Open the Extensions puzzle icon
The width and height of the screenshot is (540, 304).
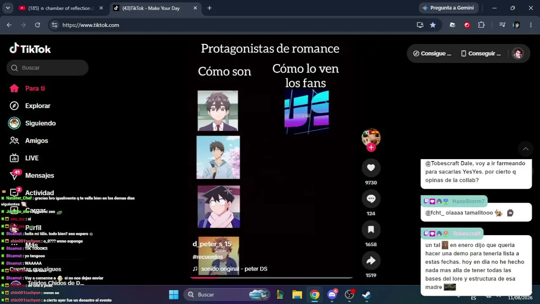(481, 25)
